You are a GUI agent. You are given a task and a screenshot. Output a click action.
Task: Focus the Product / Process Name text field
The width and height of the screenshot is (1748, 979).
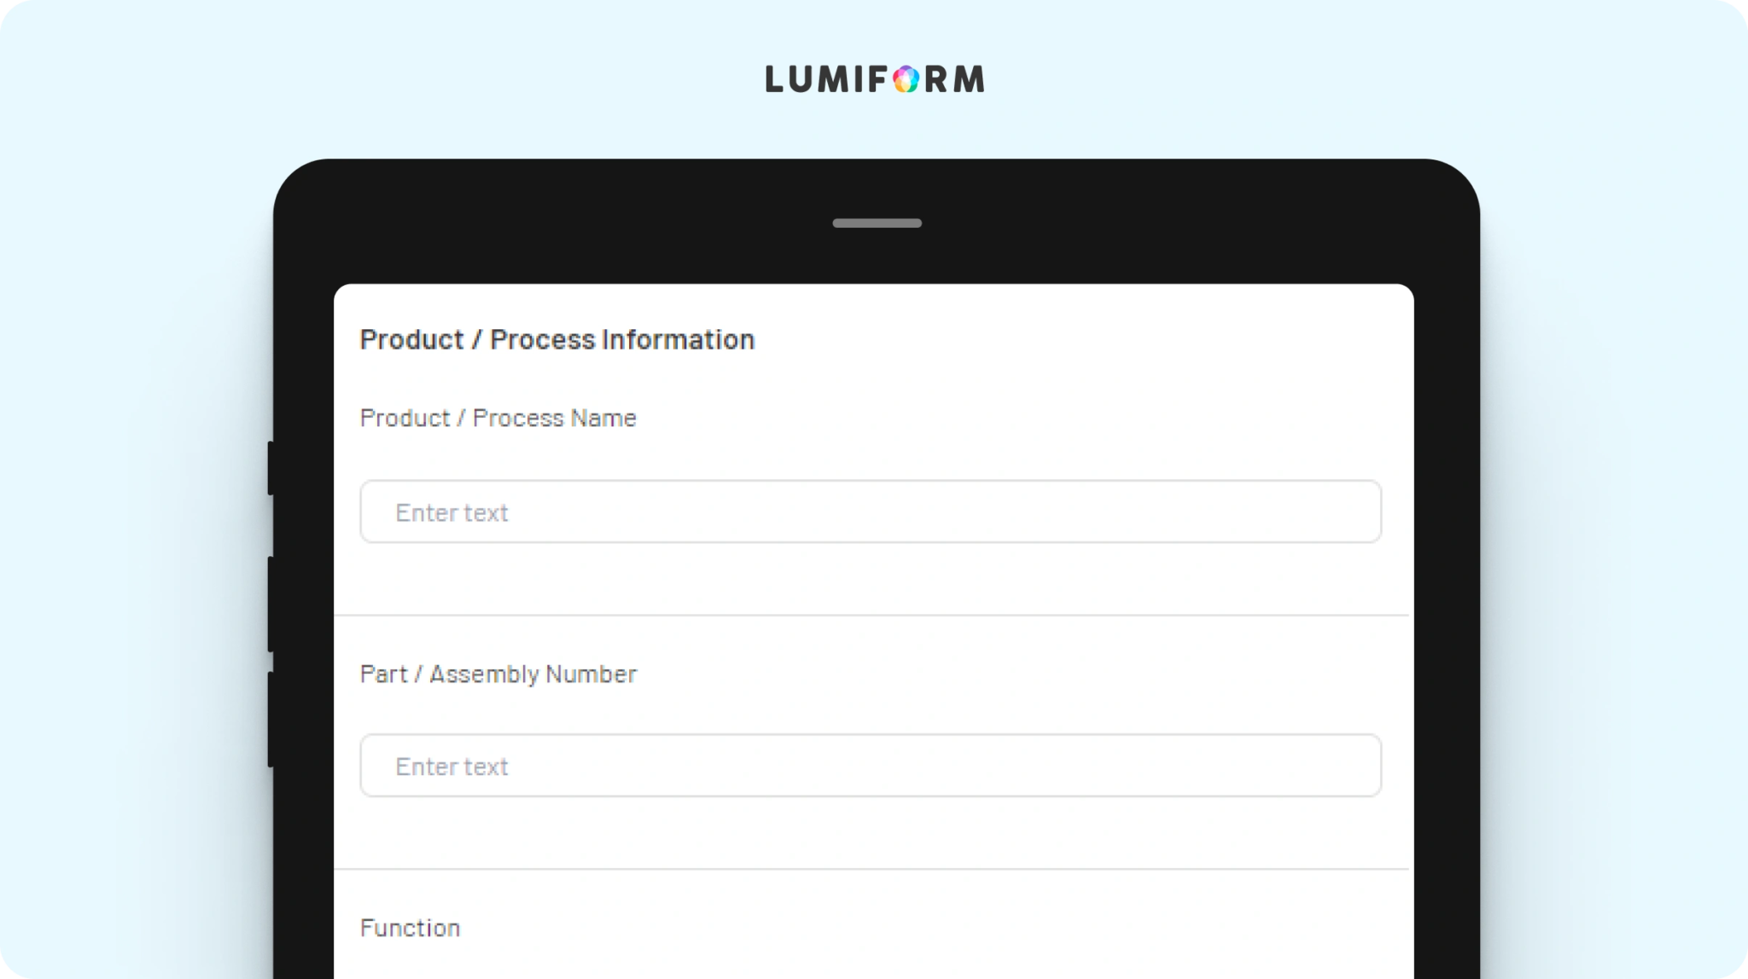[871, 512]
